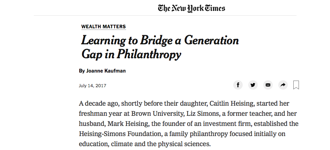Screen dimensions: 330x150
Task: Share the article on Facebook
Action: point(238,85)
